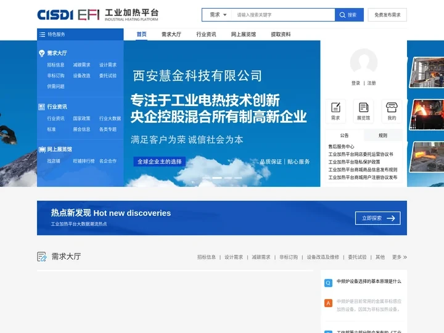Image resolution: width=444 pixels, height=333 pixels.
Task: Open the 提取资料 navigation tab
Action: click(281, 35)
